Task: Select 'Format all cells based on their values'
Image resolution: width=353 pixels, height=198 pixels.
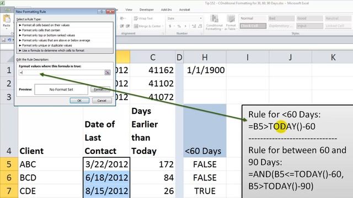Action: coord(65,25)
